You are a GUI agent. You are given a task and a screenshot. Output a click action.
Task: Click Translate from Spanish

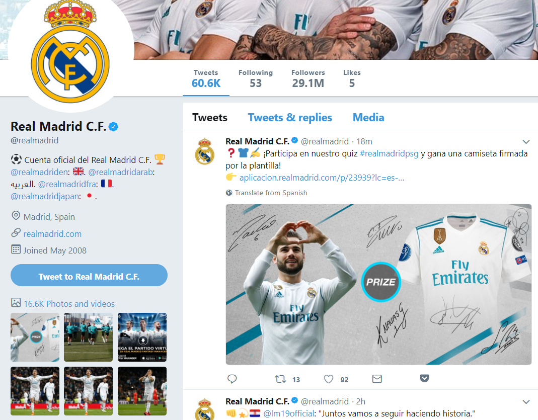pos(271,193)
